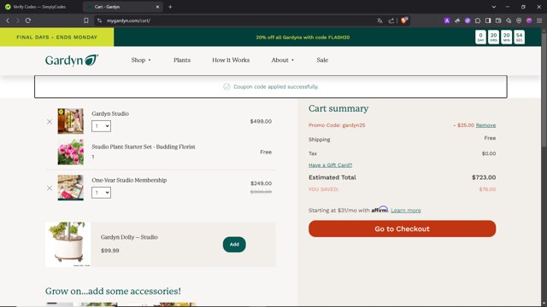Click the Gardyn Studio product thumbnail
The image size is (547, 307).
(x=70, y=121)
